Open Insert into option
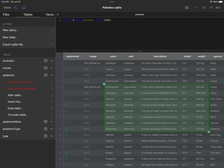Screen dimensions: 224x168 [28, 102]
